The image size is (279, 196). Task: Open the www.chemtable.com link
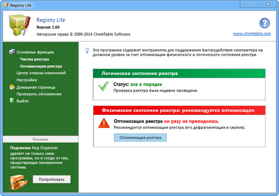pos(251,34)
